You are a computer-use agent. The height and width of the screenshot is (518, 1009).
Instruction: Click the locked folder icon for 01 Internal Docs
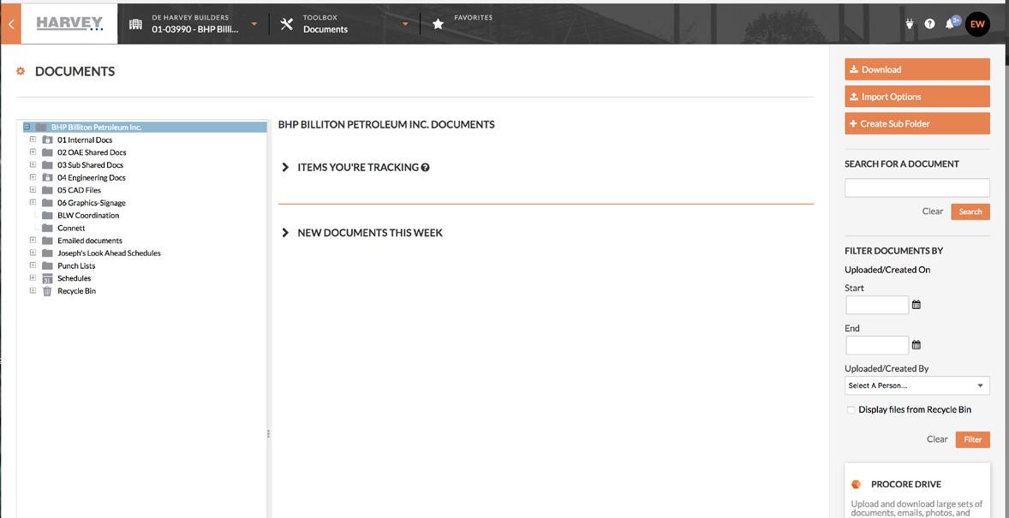pos(47,140)
